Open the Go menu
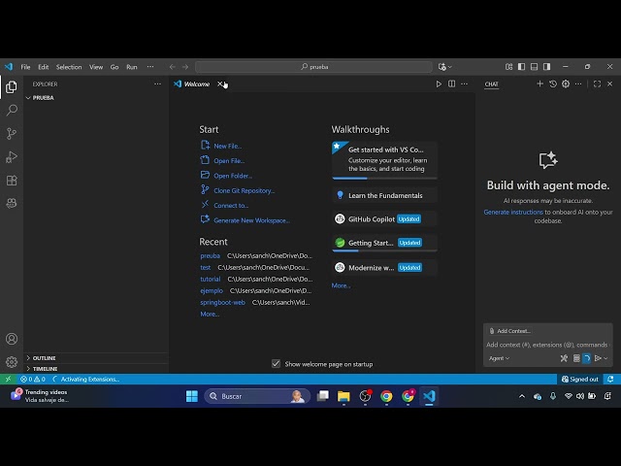The height and width of the screenshot is (466, 621). (x=114, y=67)
